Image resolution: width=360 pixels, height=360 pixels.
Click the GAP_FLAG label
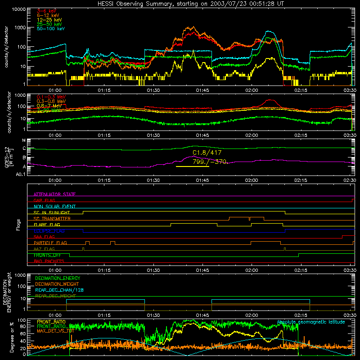click(44, 200)
